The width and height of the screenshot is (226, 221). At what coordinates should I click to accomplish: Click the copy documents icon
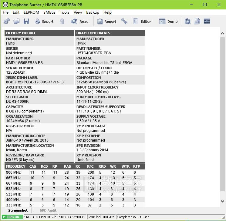tap(197, 21)
